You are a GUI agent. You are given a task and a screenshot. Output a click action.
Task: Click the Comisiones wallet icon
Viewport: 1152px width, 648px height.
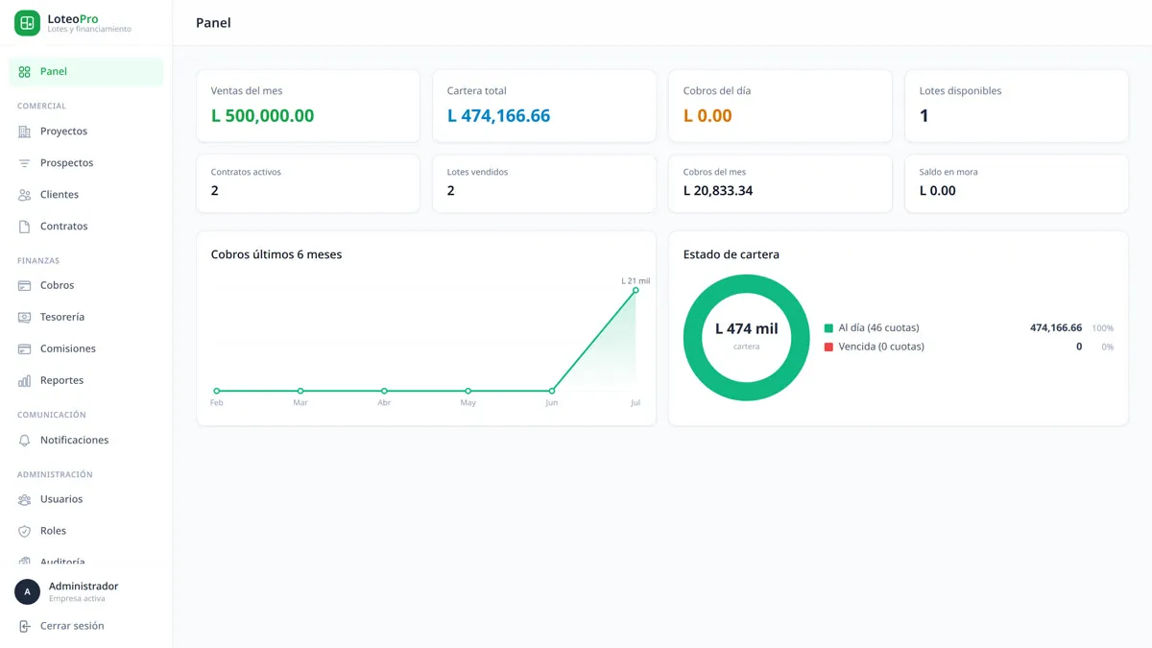(25, 349)
